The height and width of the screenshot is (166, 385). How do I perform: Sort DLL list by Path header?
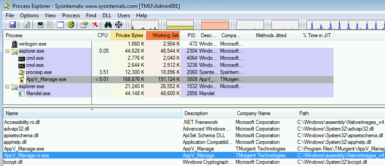341,113
